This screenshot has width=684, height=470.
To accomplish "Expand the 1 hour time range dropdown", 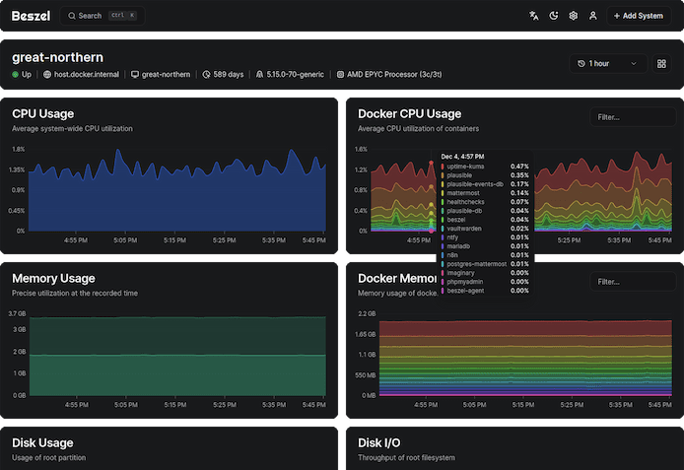I will 608,63.
